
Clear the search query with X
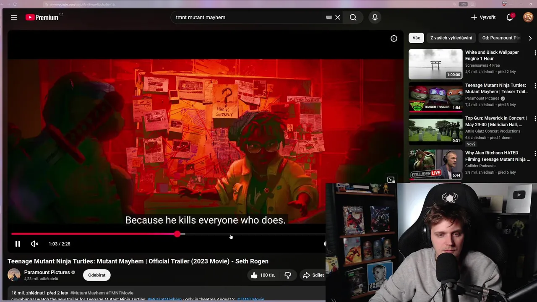pos(338,17)
